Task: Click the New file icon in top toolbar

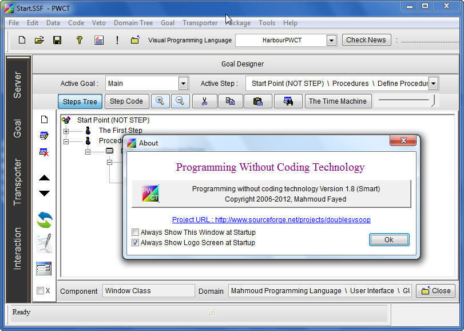Action: (x=22, y=40)
